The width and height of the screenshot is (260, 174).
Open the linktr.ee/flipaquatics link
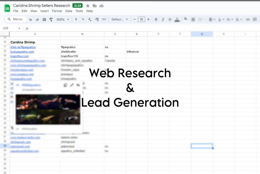(23, 47)
